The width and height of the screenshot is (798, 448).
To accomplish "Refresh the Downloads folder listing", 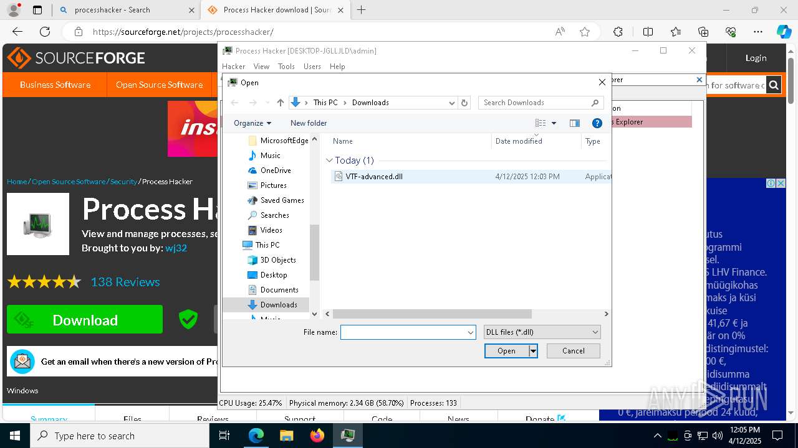I will 464,103.
